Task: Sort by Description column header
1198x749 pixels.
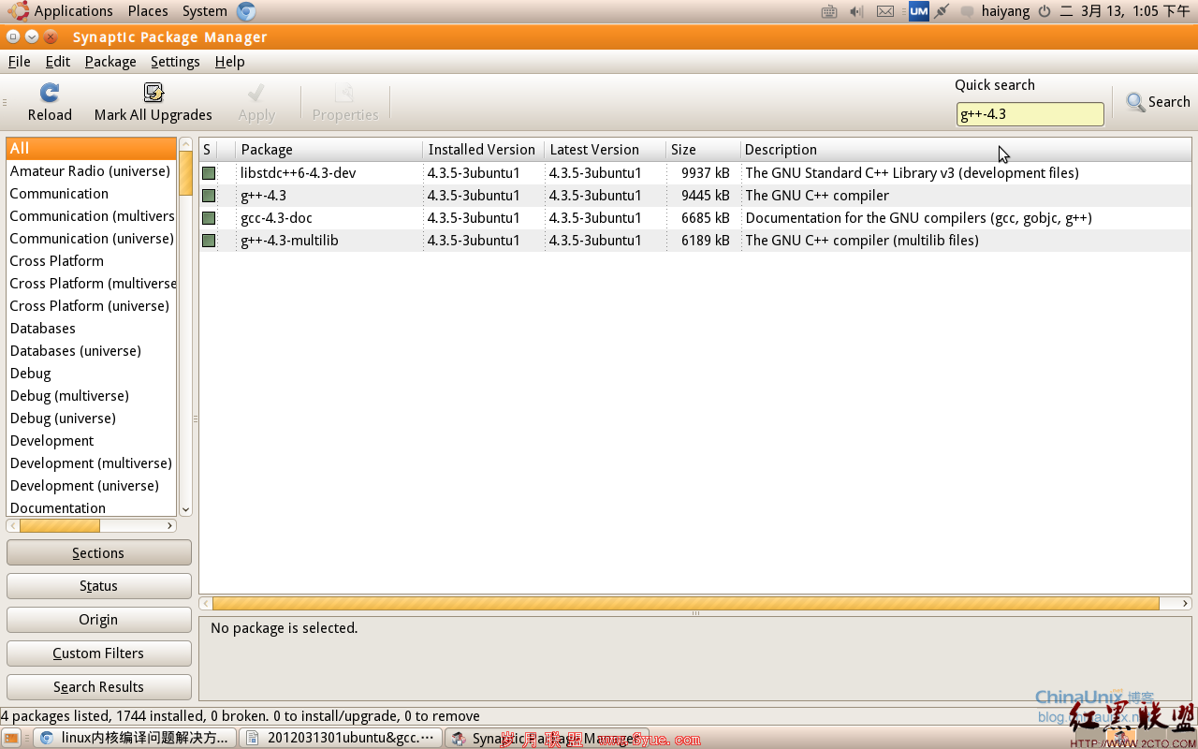Action: [965, 150]
